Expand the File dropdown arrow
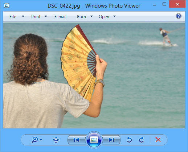188x152 pixels. (x=23, y=16)
